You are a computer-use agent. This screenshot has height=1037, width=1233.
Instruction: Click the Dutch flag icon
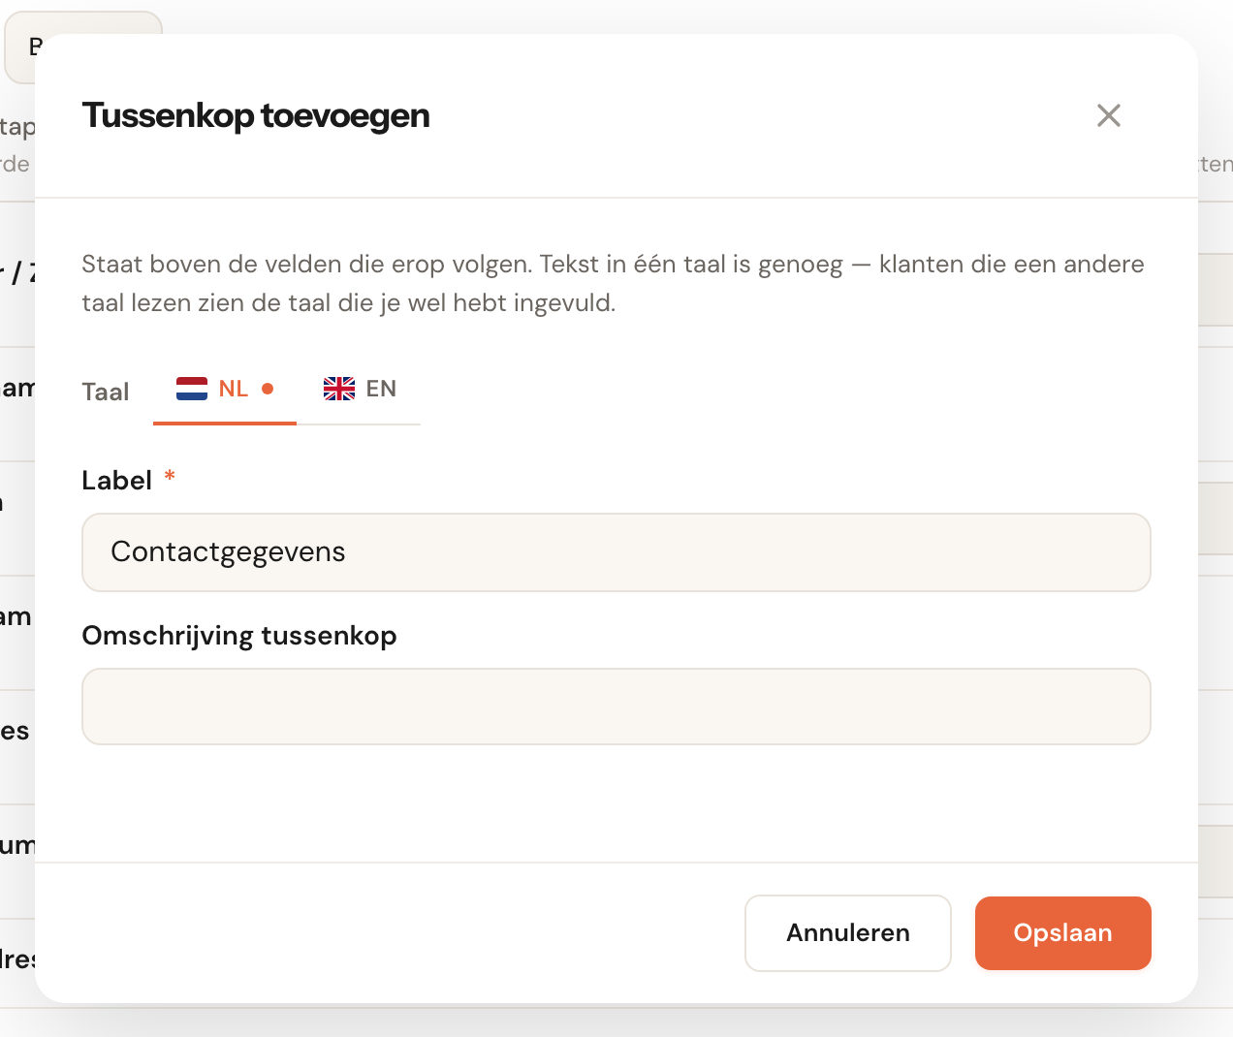coord(192,389)
